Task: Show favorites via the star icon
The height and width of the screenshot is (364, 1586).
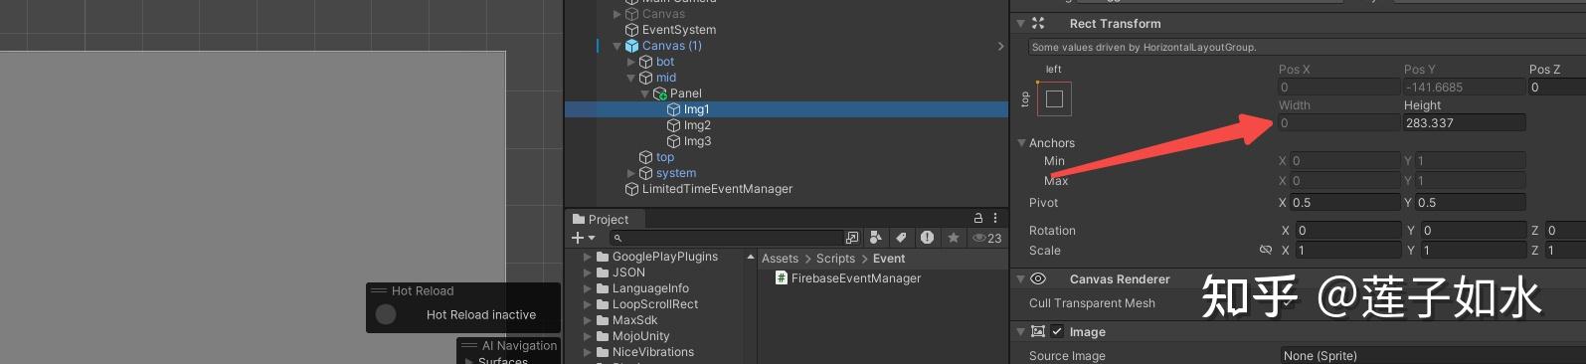Action: coord(954,238)
